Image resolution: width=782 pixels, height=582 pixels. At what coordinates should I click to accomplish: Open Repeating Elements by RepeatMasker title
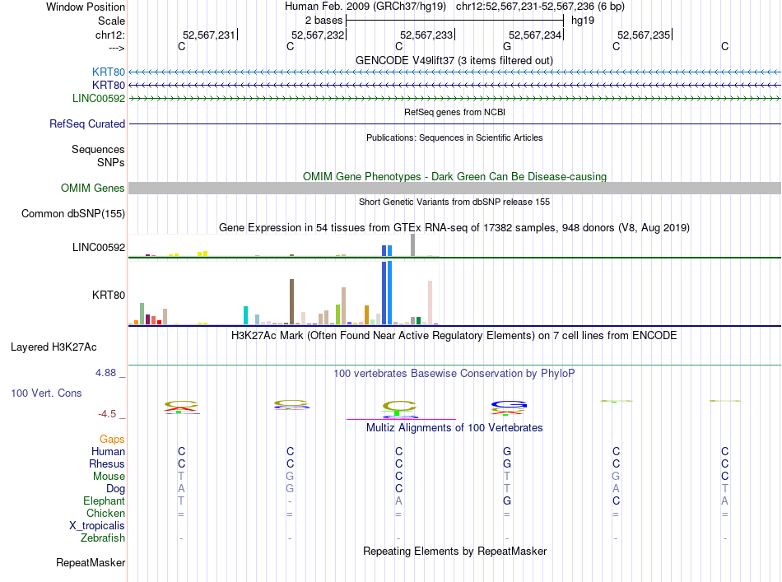455,551
